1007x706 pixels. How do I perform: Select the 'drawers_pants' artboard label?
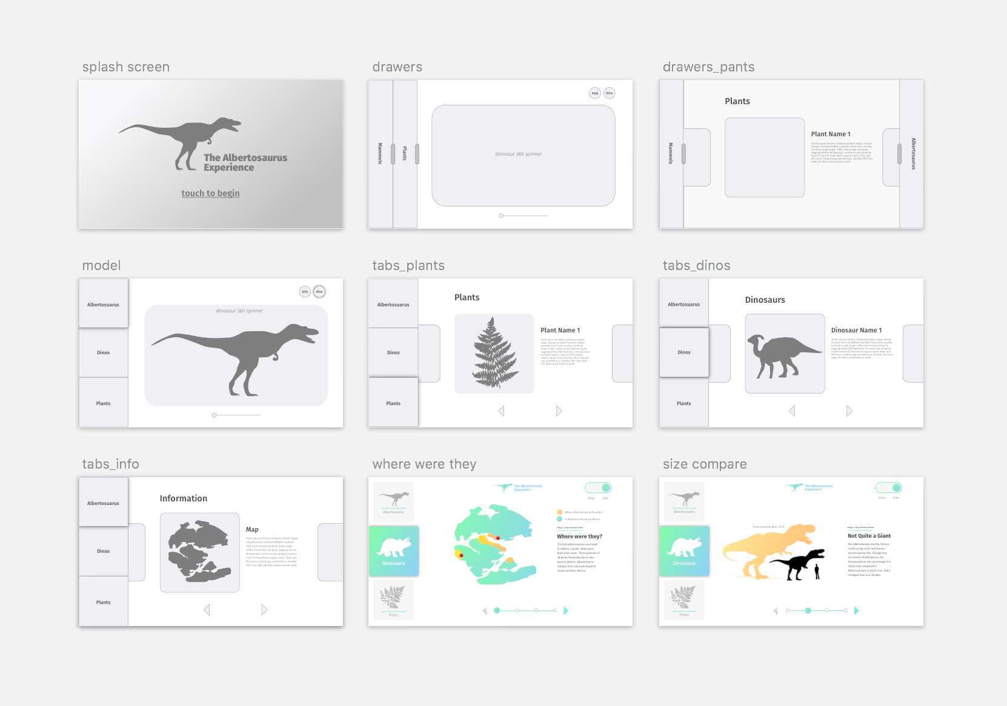click(709, 67)
